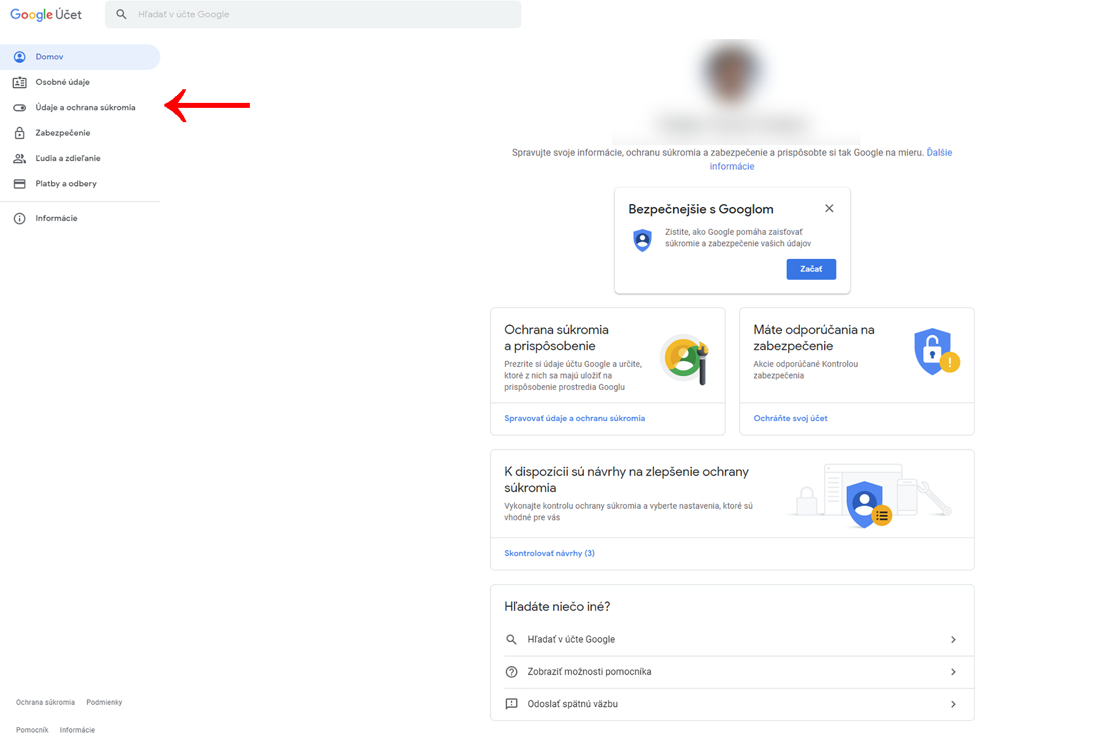1116x744 pixels.
Task: Open the Domov sidebar item
Action: [80, 57]
